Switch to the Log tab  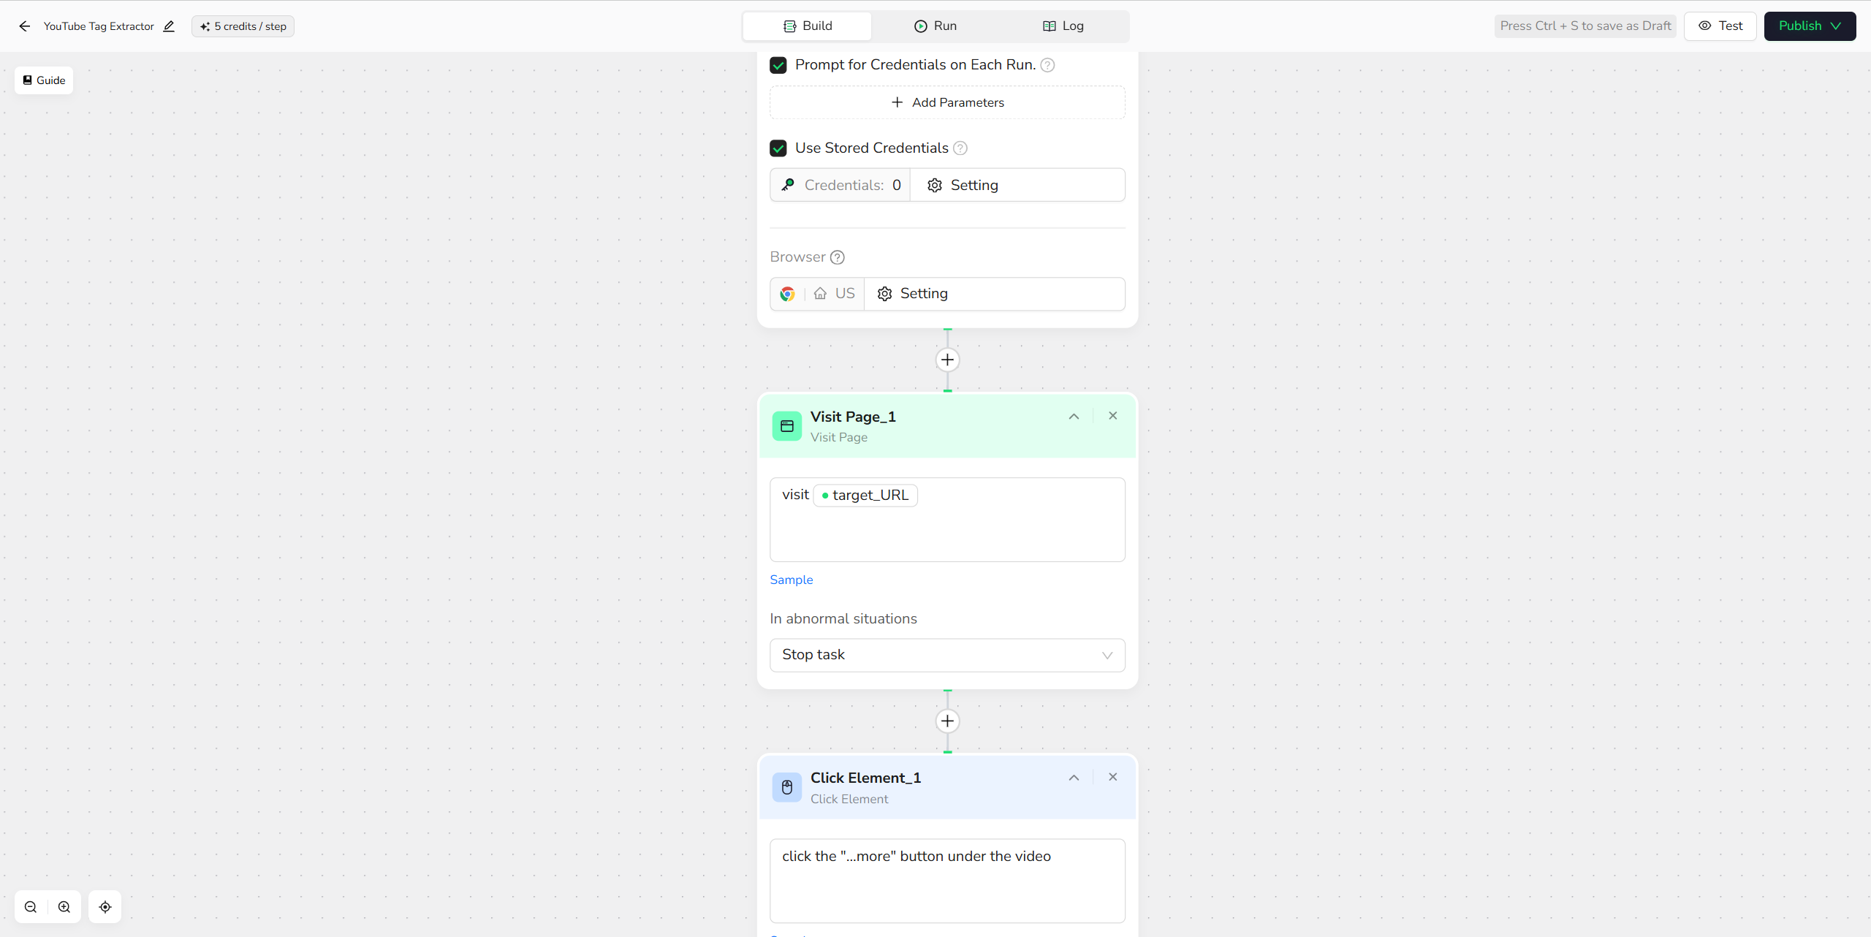click(x=1063, y=26)
